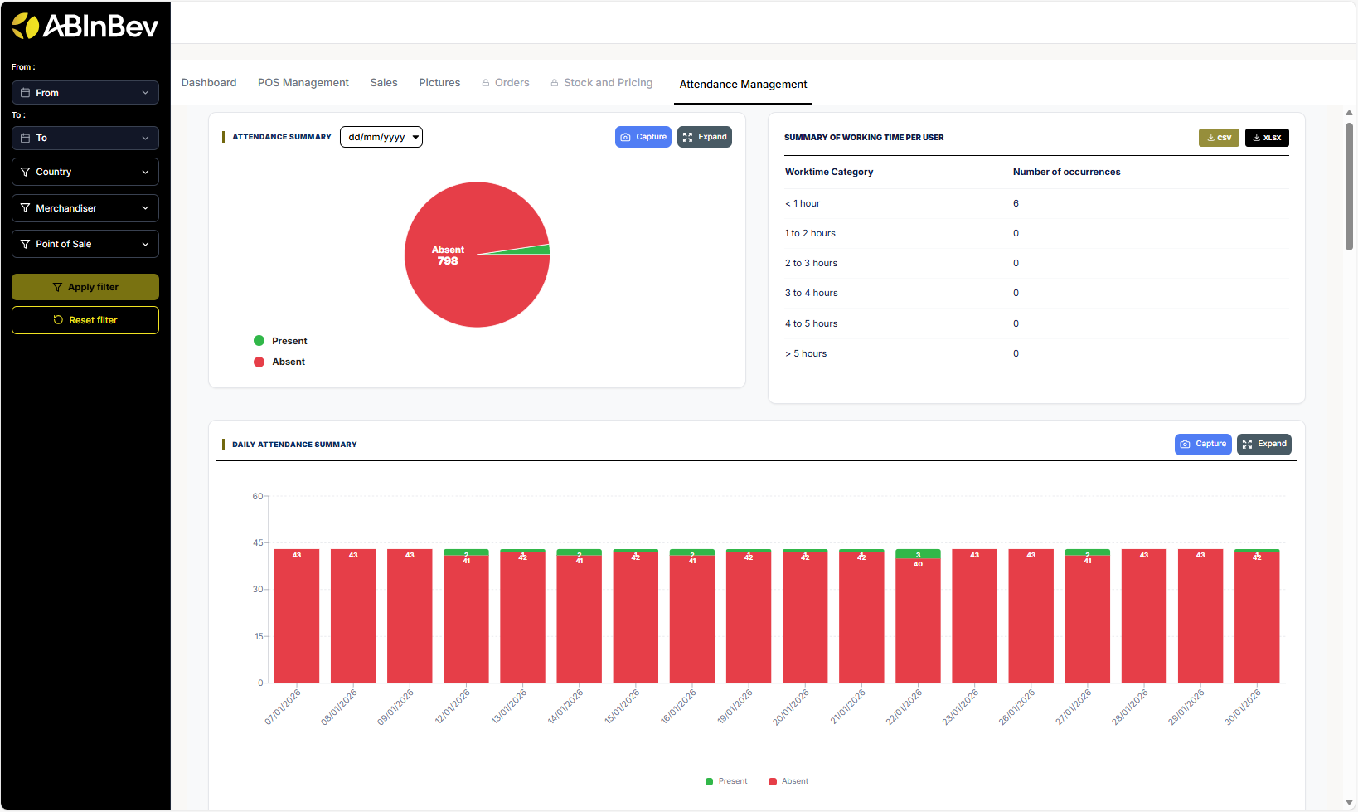Download working time summary as XLSX
This screenshot has width=1358, height=812.
click(1266, 138)
